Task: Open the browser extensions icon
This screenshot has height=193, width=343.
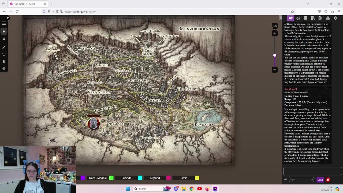Action: coord(332,12)
